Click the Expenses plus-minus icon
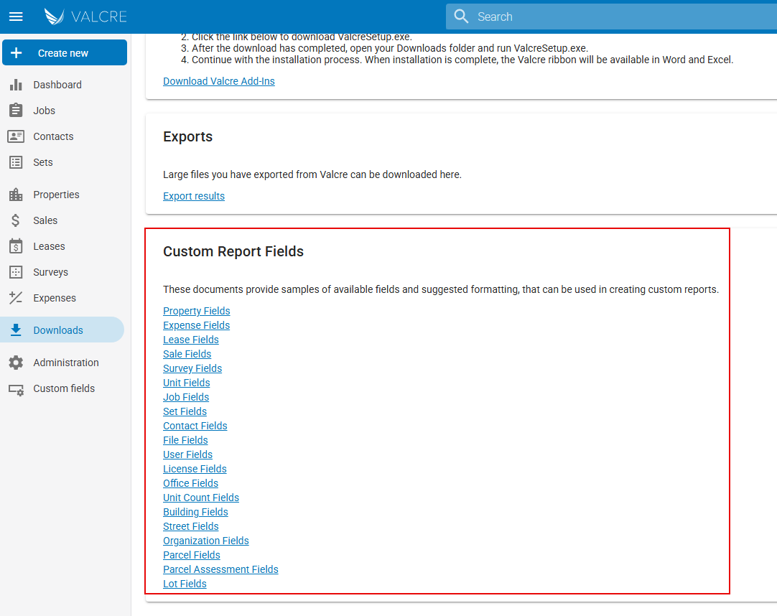The width and height of the screenshot is (777, 616). tap(16, 298)
